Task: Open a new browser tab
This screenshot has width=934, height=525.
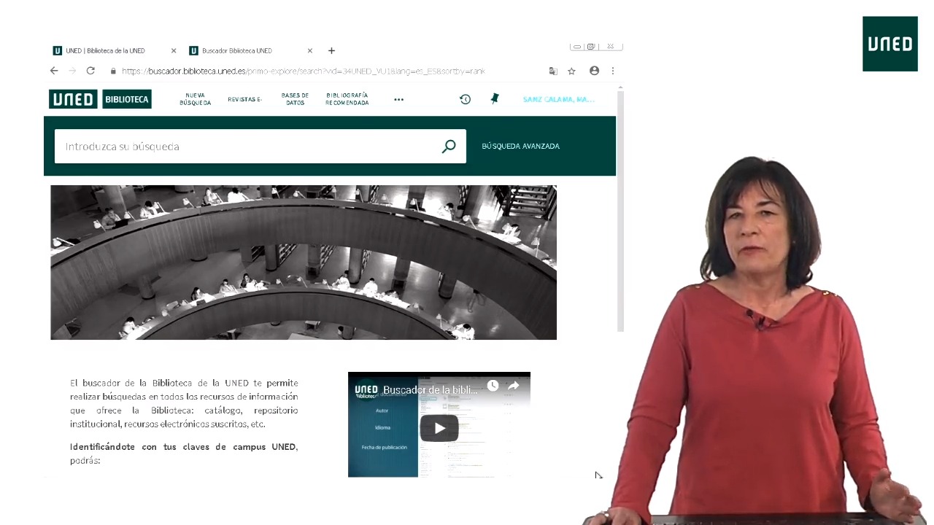Action: (x=331, y=51)
